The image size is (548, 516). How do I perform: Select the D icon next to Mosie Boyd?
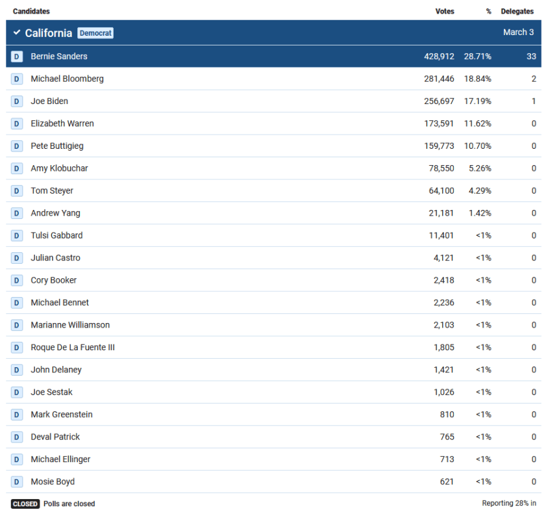click(x=16, y=482)
